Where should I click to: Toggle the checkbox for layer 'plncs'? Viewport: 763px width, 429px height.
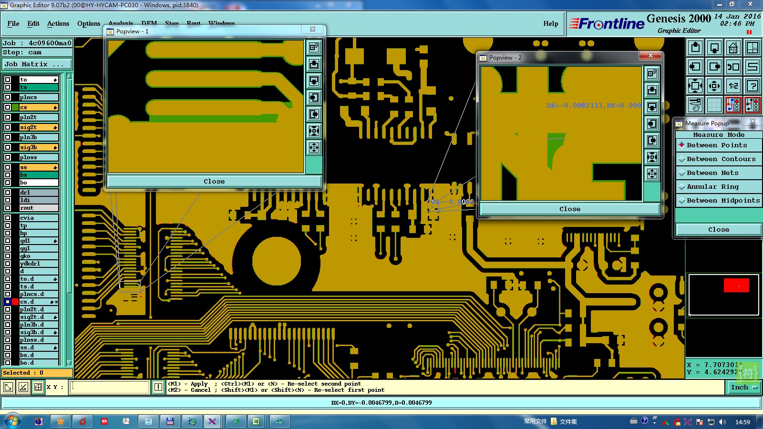tap(8, 97)
